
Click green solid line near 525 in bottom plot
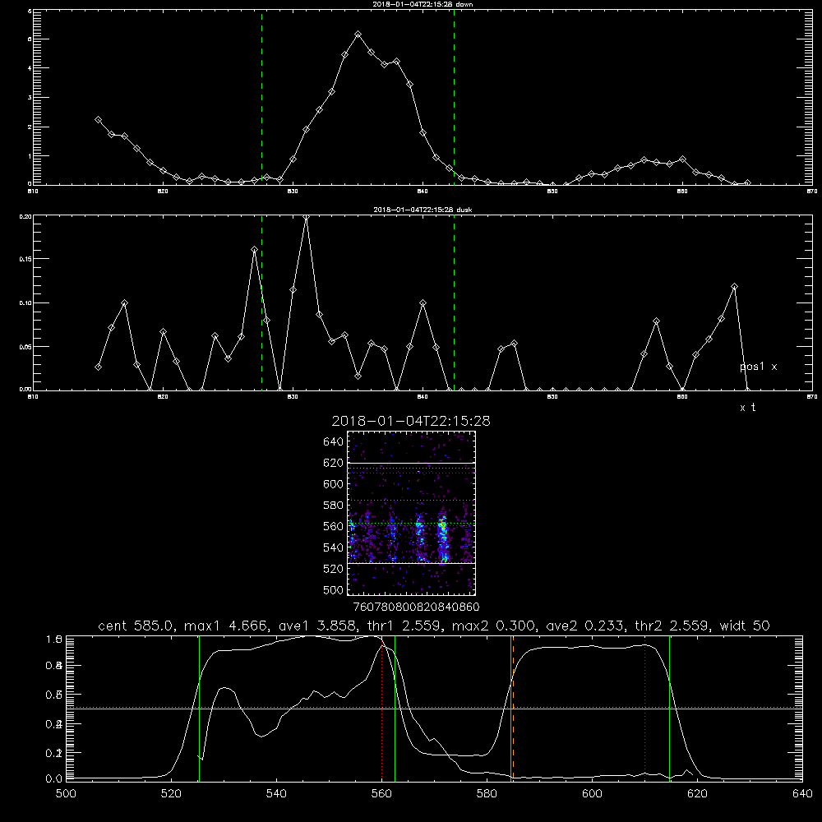[199, 709]
